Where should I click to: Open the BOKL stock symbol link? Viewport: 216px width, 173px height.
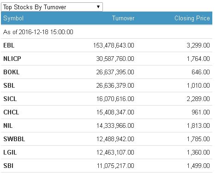[x=12, y=72]
